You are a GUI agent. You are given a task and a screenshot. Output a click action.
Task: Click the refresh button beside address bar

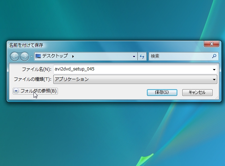[x=142, y=56]
